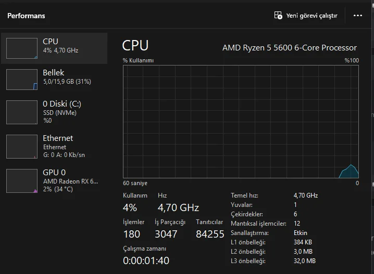The width and height of the screenshot is (374, 274).
Task: Click the Bellek mini graph thumbnail
Action: 22,80
